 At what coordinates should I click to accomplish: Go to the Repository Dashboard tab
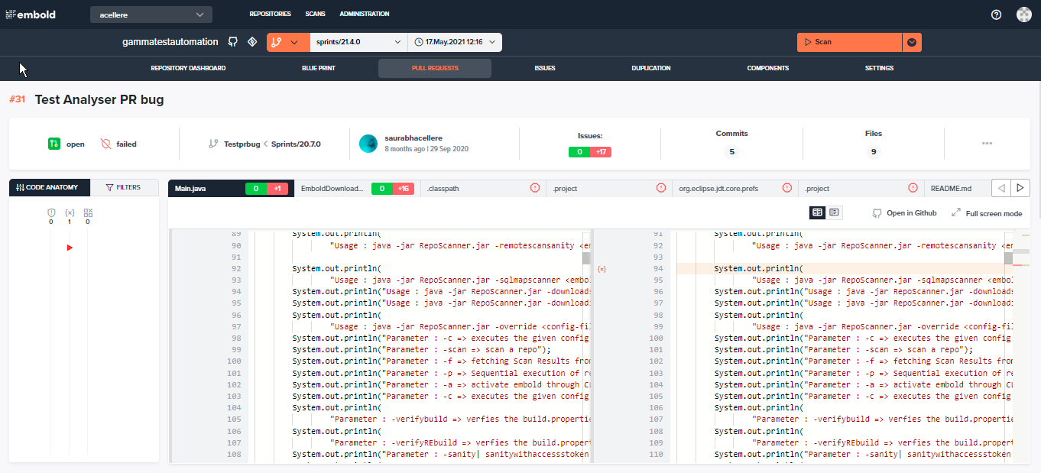click(x=188, y=68)
